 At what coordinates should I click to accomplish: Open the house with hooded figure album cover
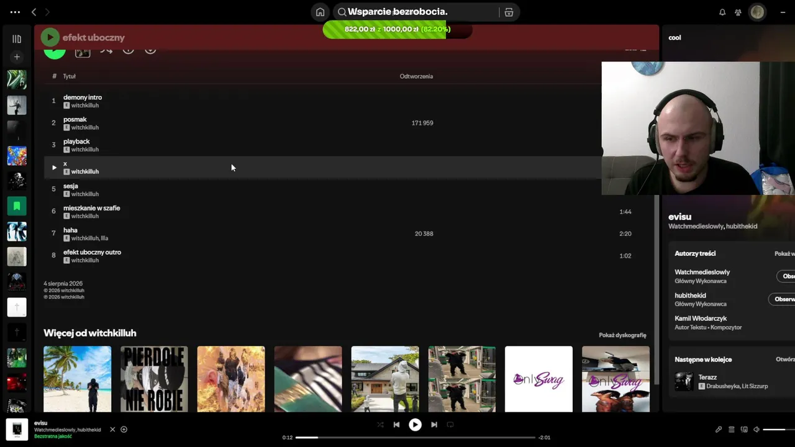click(x=385, y=379)
